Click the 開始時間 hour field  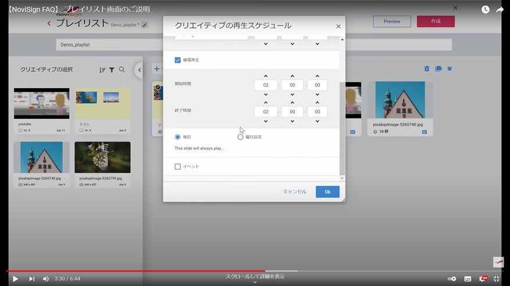coord(266,85)
